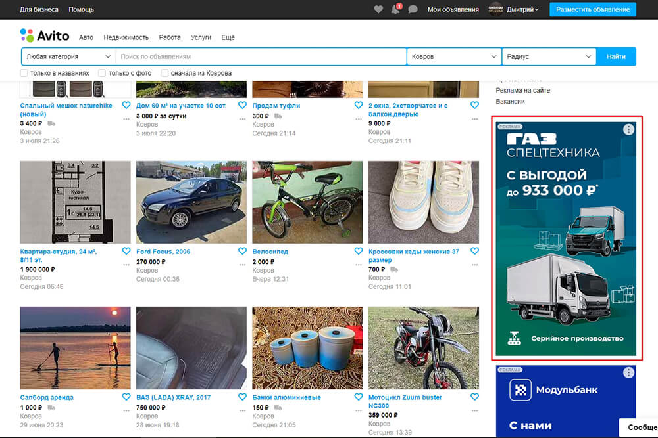The width and height of the screenshot is (658, 438).
Task: Open 'Мотоцикл Zuum buster NC300' listing title
Action: (x=405, y=401)
